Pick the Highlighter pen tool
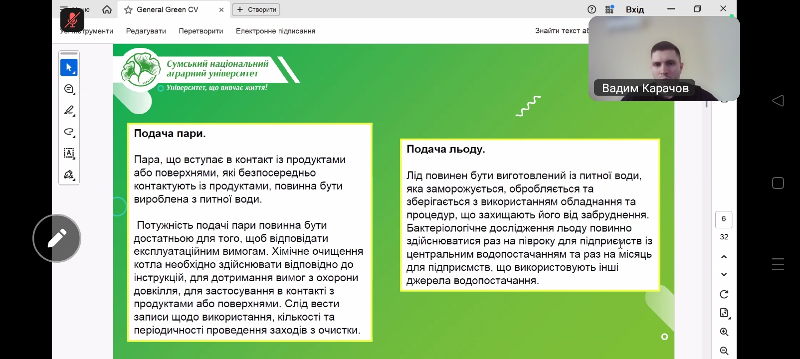The image size is (800, 359). point(69,110)
